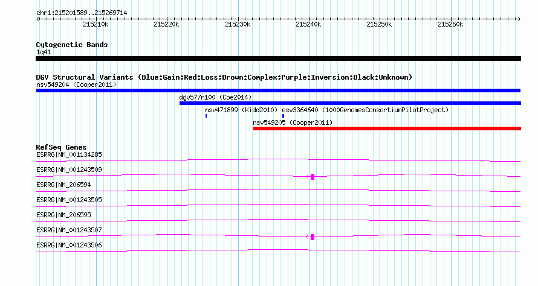Click the small nsv471899 (Kidd2010) variant marker
This screenshot has width=538, height=286.
coord(206,116)
